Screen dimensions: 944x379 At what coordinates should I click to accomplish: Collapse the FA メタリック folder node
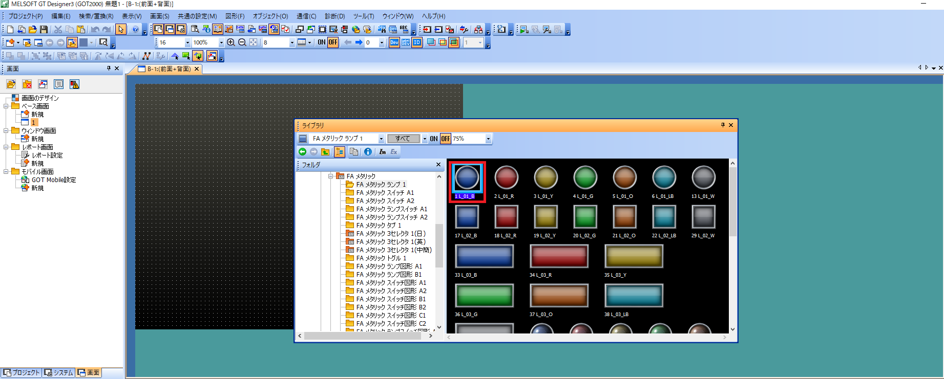[x=331, y=176]
